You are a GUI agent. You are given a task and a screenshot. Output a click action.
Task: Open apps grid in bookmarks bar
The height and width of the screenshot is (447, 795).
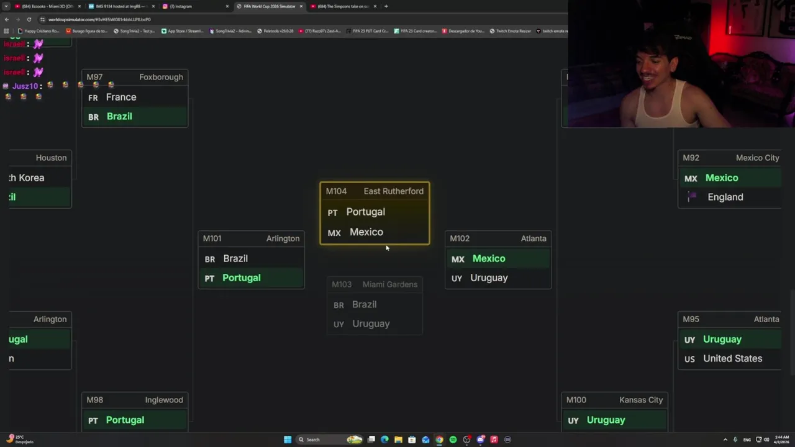tap(6, 31)
